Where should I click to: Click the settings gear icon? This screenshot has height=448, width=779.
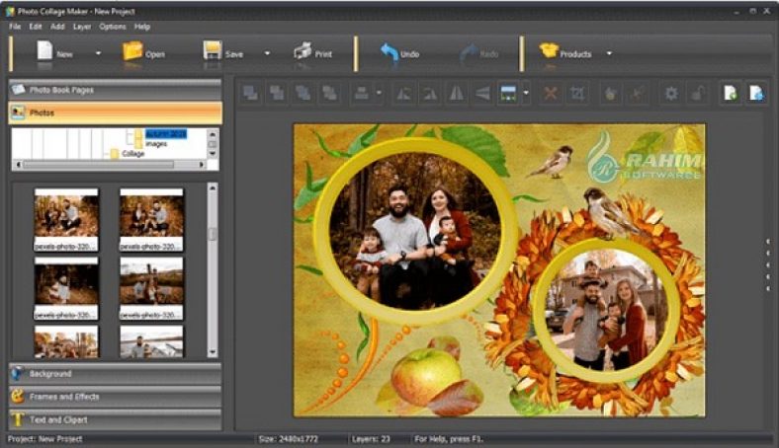(671, 93)
